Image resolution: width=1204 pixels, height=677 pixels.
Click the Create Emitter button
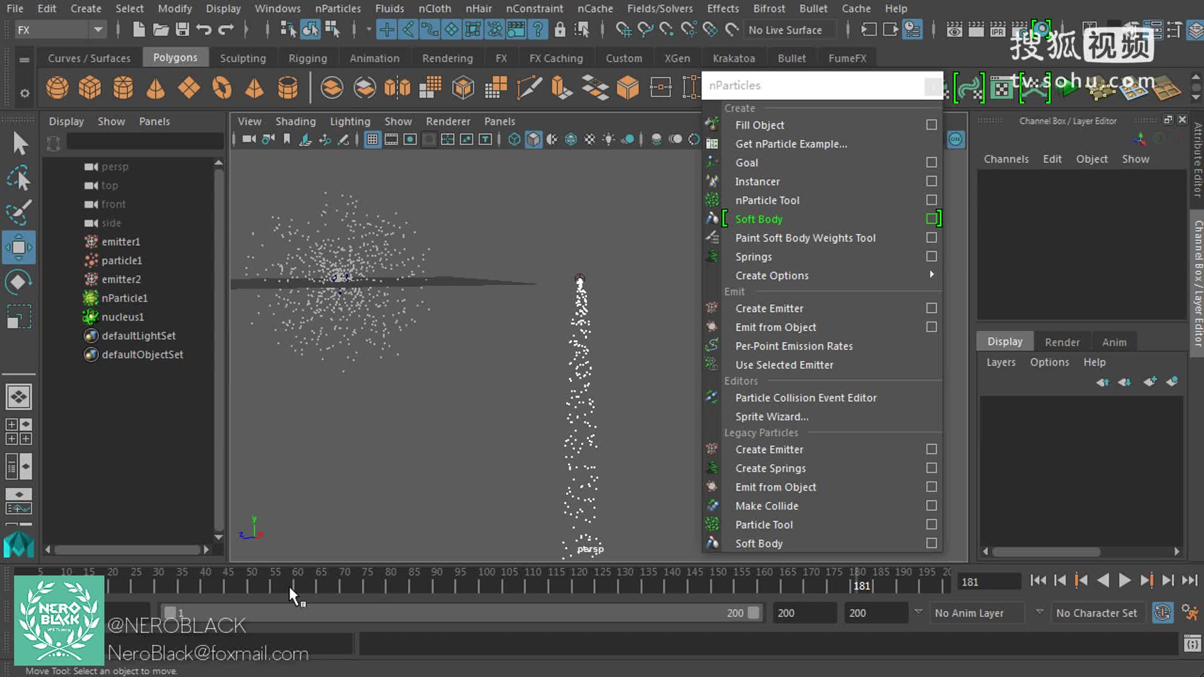[768, 308]
